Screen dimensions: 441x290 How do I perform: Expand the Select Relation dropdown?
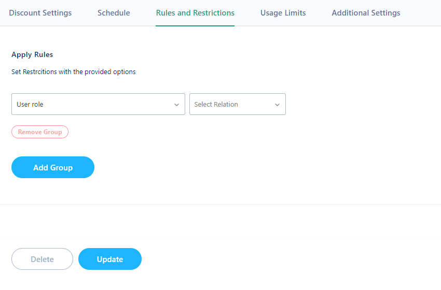[238, 104]
